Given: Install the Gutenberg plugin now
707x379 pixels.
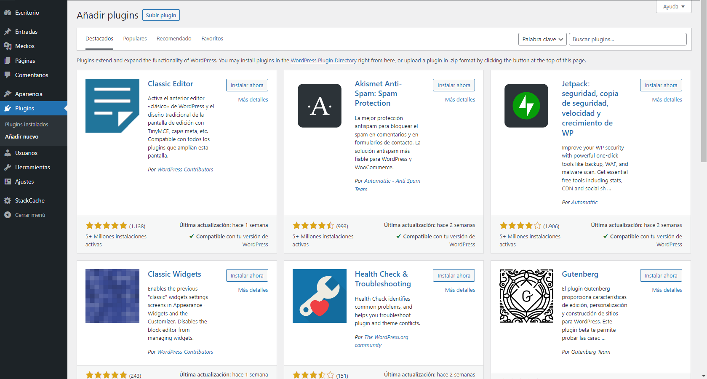Looking at the screenshot, I should 661,275.
